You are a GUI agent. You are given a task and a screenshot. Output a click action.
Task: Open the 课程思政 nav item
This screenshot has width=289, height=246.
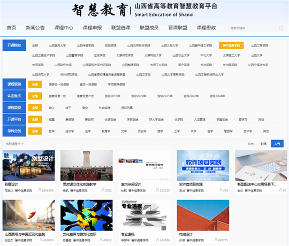[x=206, y=28]
